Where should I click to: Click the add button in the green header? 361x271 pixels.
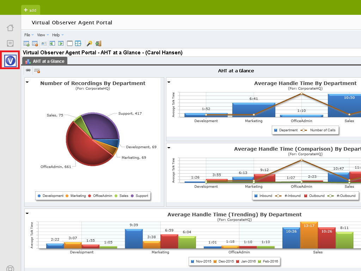coord(30,10)
